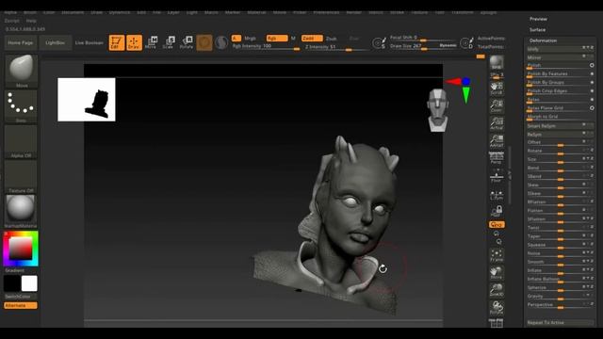Click the Rotate icon in right shelf

tap(497, 308)
